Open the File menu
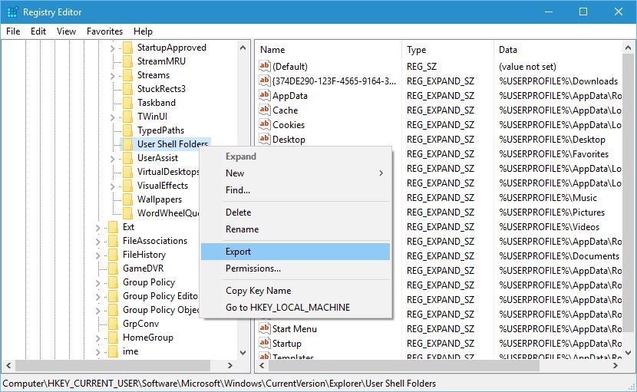Image resolution: width=637 pixels, height=392 pixels. [13, 31]
